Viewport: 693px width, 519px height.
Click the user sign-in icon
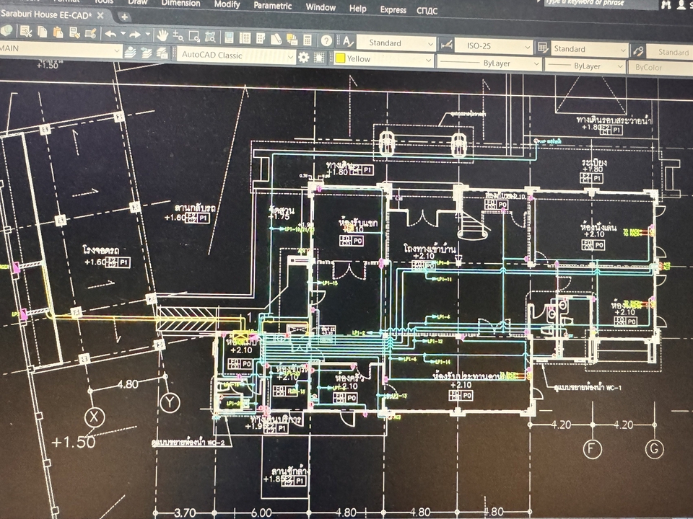(x=682, y=4)
